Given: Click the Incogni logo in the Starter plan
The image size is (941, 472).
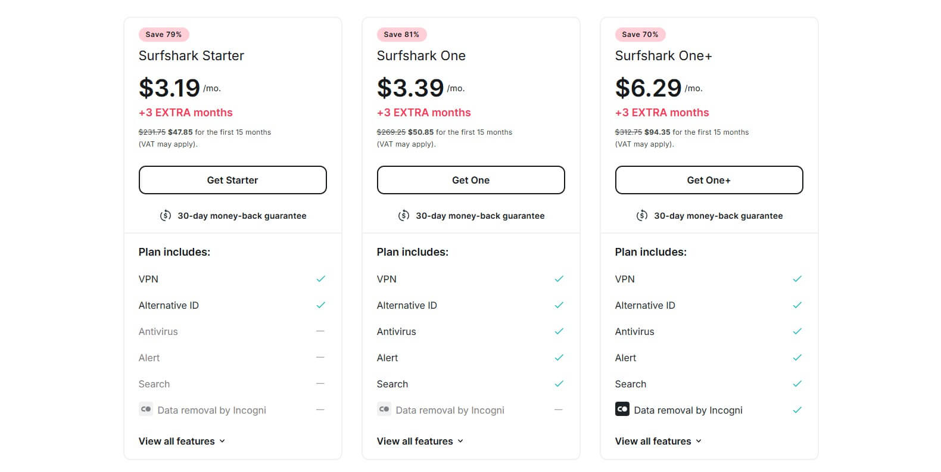Looking at the screenshot, I should [145, 409].
